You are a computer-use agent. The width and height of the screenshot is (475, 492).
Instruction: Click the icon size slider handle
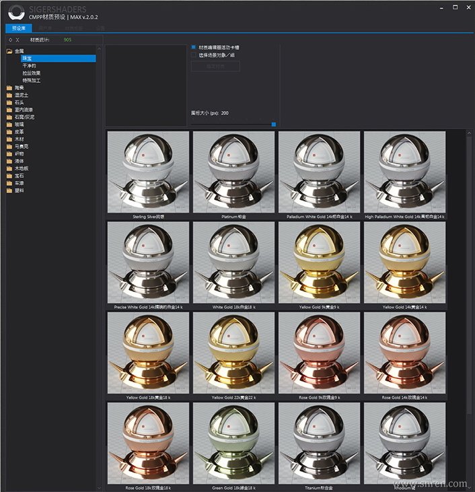[x=273, y=125]
